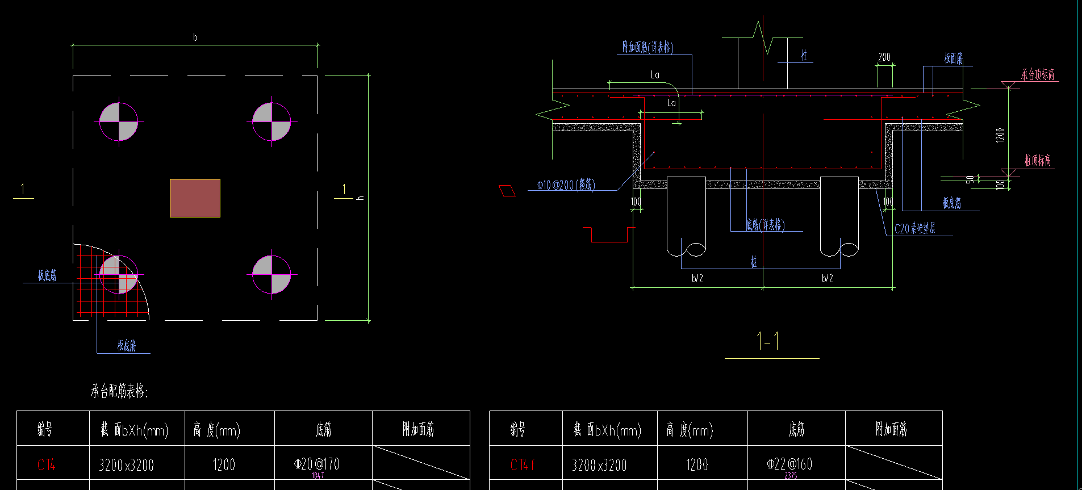Click the 截面bXh(mm) header in CT4 table
This screenshot has width=1082, height=490.
coord(135,430)
